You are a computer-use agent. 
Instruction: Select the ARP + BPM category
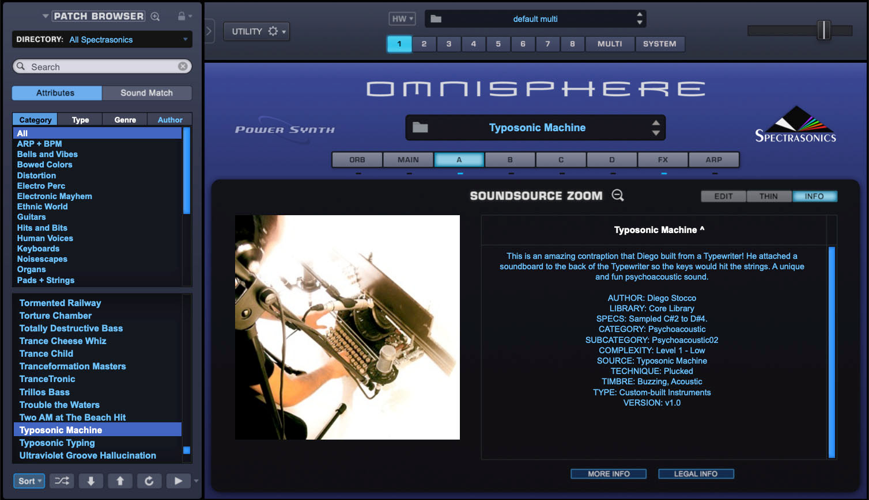[x=39, y=144]
